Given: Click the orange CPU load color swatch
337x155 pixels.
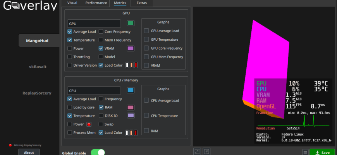Looking at the screenshot, I should pos(132,133).
